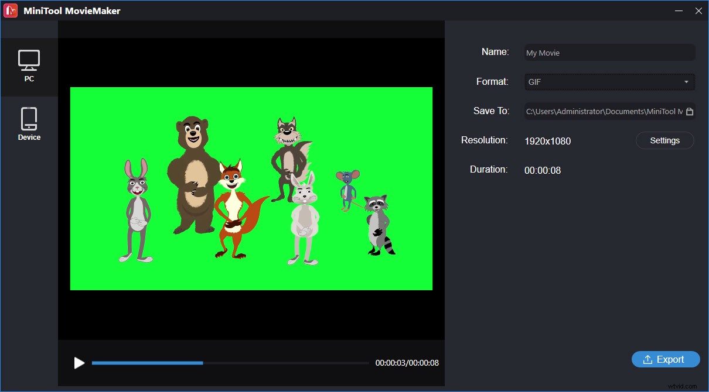Screen dimensions: 709x392
Task: Click the phone icon above Device label
Action: point(29,117)
